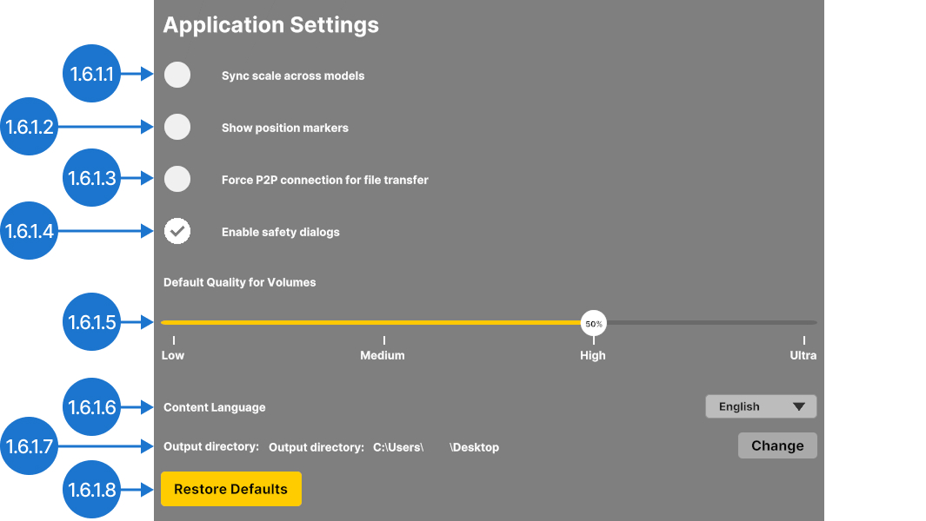Click the Enable safety dialogs label
Viewport: 926px width, 521px height.
click(x=281, y=232)
